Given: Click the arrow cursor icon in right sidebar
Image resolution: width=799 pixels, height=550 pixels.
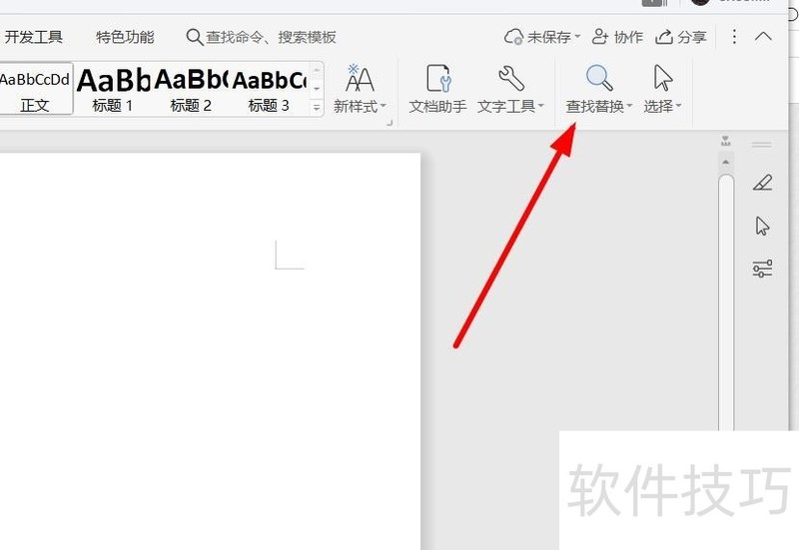Looking at the screenshot, I should tap(762, 226).
